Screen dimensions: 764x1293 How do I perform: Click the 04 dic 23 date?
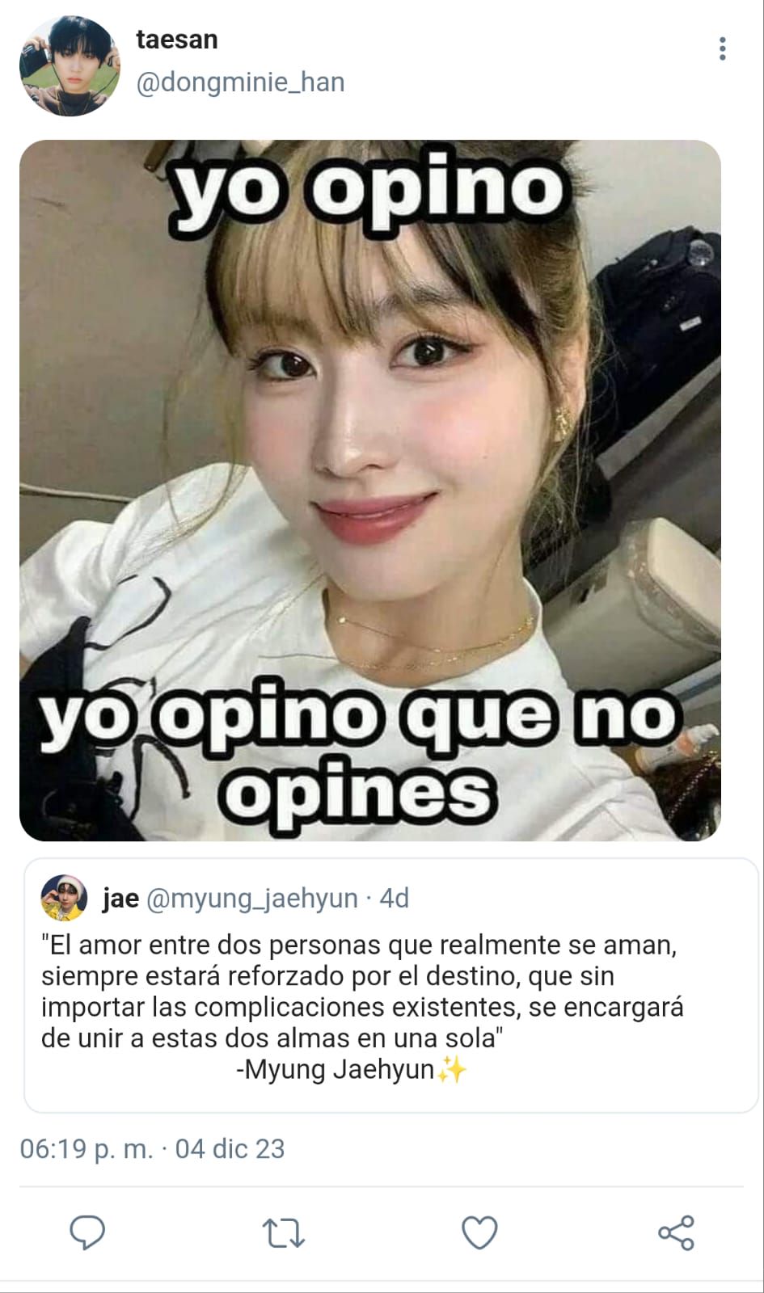[230, 1149]
